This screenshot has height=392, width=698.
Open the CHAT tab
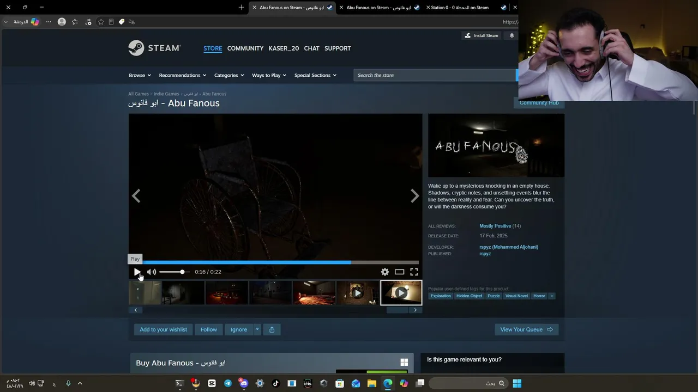click(312, 48)
